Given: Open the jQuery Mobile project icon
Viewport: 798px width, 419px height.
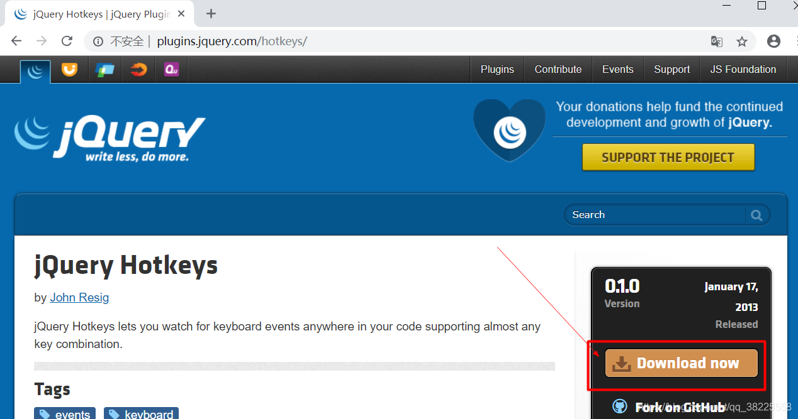Looking at the screenshot, I should tap(104, 69).
